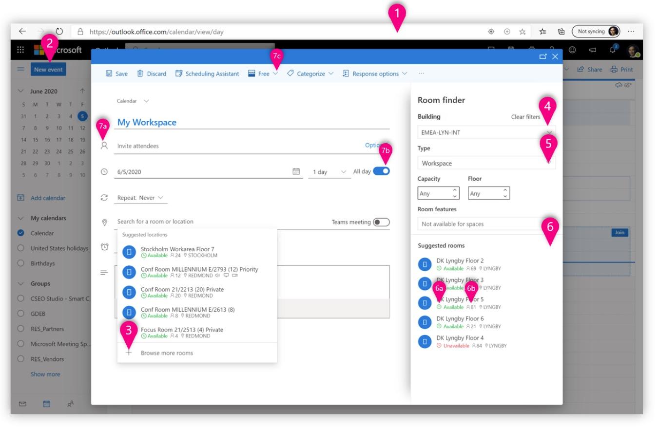Click the Invite attendees field

[239, 146]
